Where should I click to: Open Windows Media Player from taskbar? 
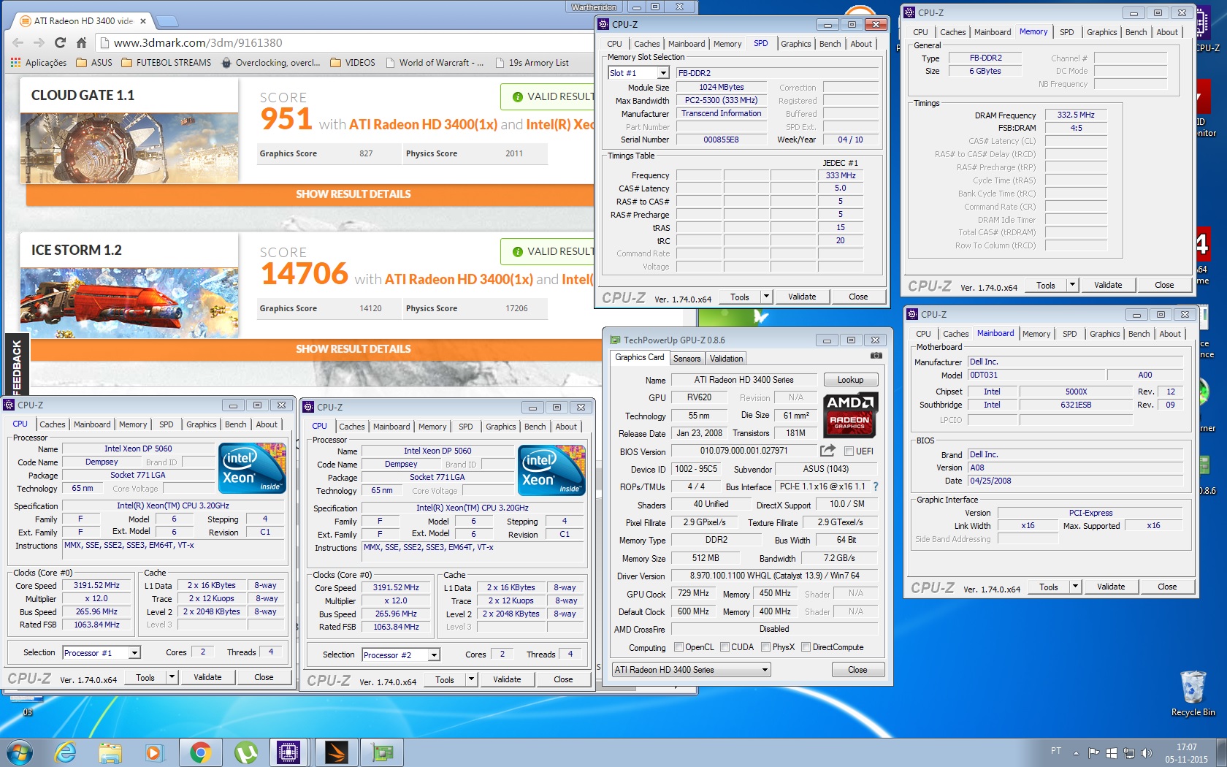click(154, 752)
